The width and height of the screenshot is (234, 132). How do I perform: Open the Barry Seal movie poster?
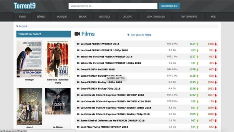58,59
